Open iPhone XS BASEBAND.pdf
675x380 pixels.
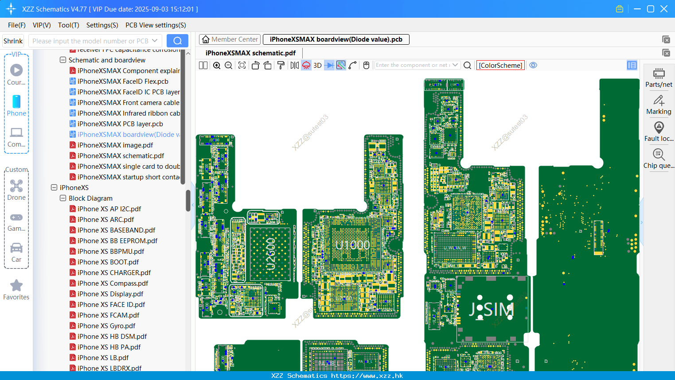tap(112, 230)
